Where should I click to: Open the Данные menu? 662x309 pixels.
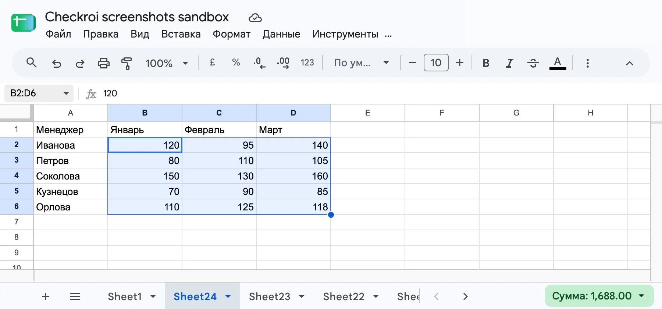pyautogui.click(x=281, y=34)
